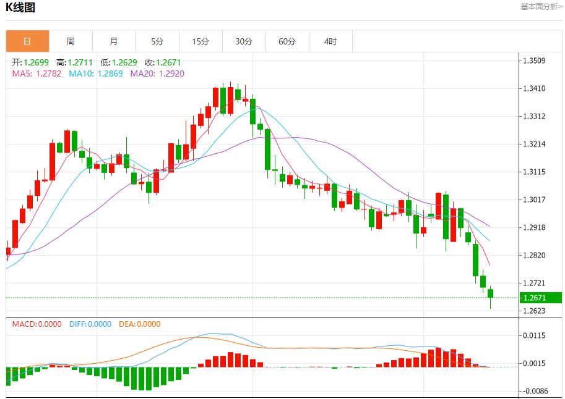Click the MACD: 0.0000 label

point(37,324)
